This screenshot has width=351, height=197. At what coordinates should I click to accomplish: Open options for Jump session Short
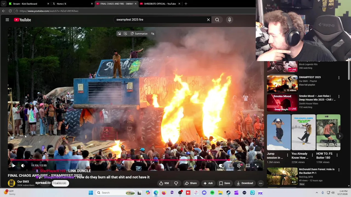(x=288, y=155)
